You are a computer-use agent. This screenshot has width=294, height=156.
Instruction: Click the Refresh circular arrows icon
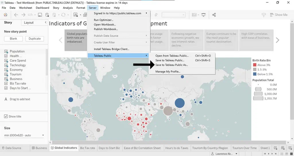(x=63, y=15)
